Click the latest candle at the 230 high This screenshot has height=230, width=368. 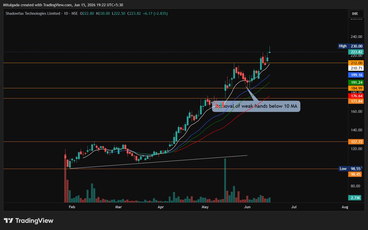point(270,50)
